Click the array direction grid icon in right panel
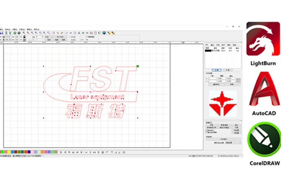 [x=238, y=80]
